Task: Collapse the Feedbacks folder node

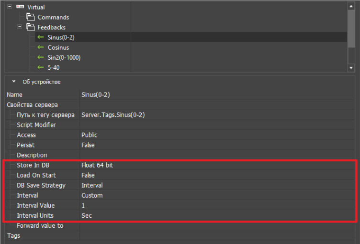Action: pyautogui.click(x=20, y=27)
